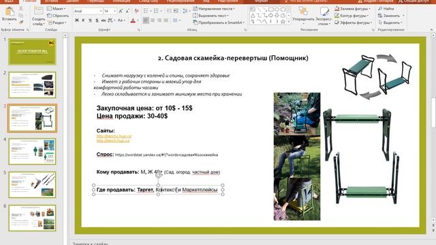Click Заменить to replace text
This screenshot has width=436, height=245.
click(x=391, y=16)
